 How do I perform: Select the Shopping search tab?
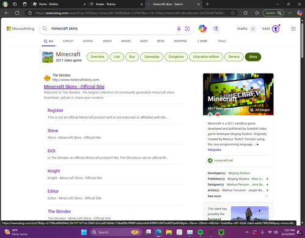(180, 41)
